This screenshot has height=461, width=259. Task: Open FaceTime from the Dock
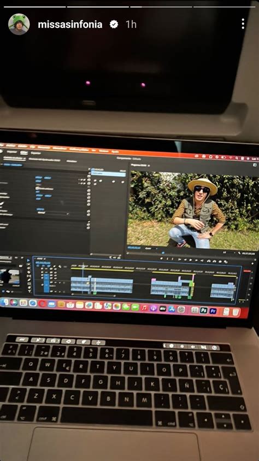[135, 307]
